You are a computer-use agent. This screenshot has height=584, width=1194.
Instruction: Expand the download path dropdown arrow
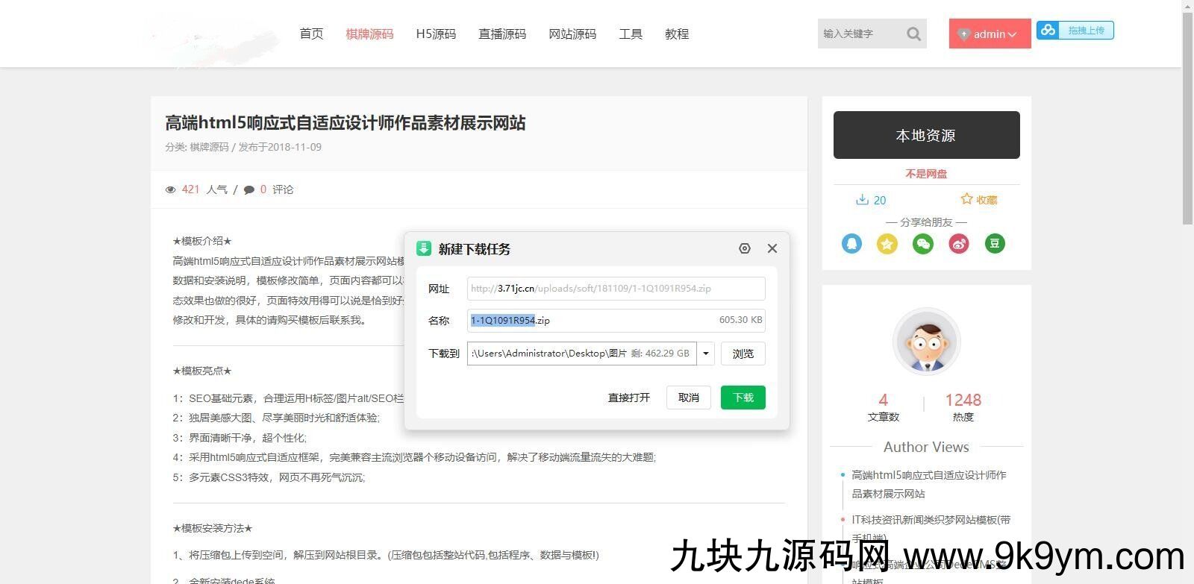click(x=706, y=354)
